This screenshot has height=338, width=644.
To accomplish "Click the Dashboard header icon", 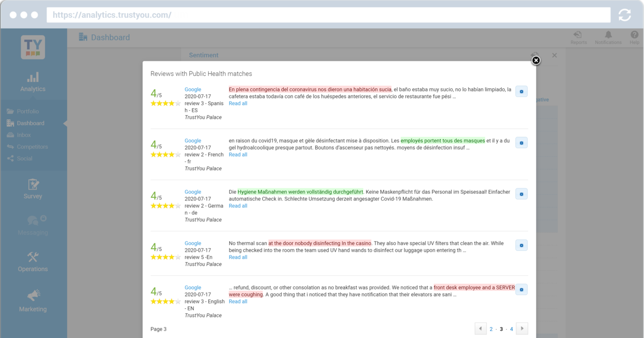I will (83, 37).
